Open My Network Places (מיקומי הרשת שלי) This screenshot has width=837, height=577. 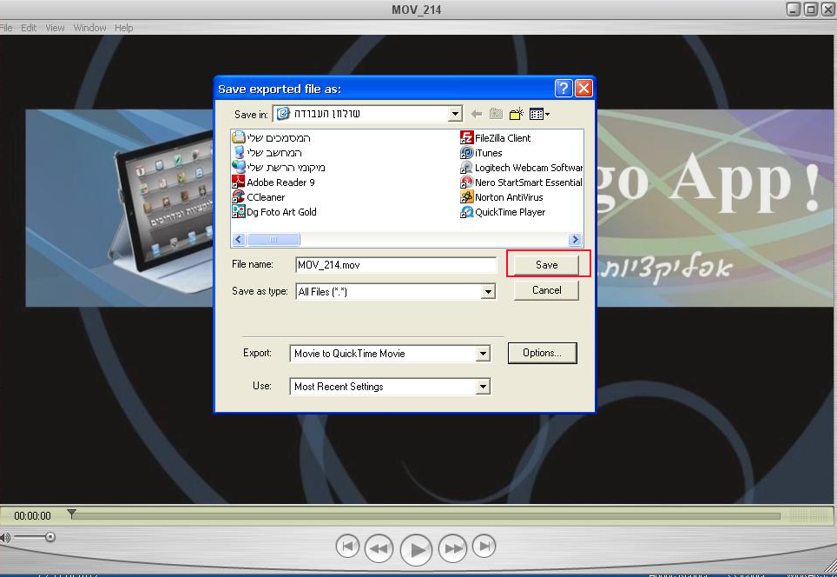coord(279,168)
